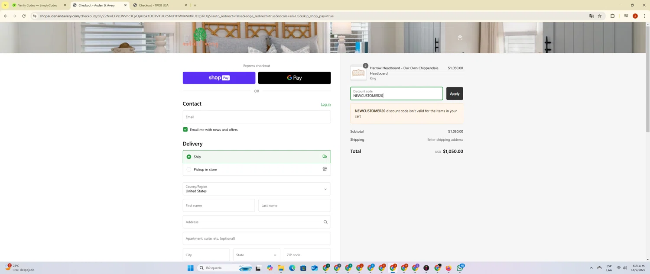Open the Country/Region dropdown

tap(257, 189)
